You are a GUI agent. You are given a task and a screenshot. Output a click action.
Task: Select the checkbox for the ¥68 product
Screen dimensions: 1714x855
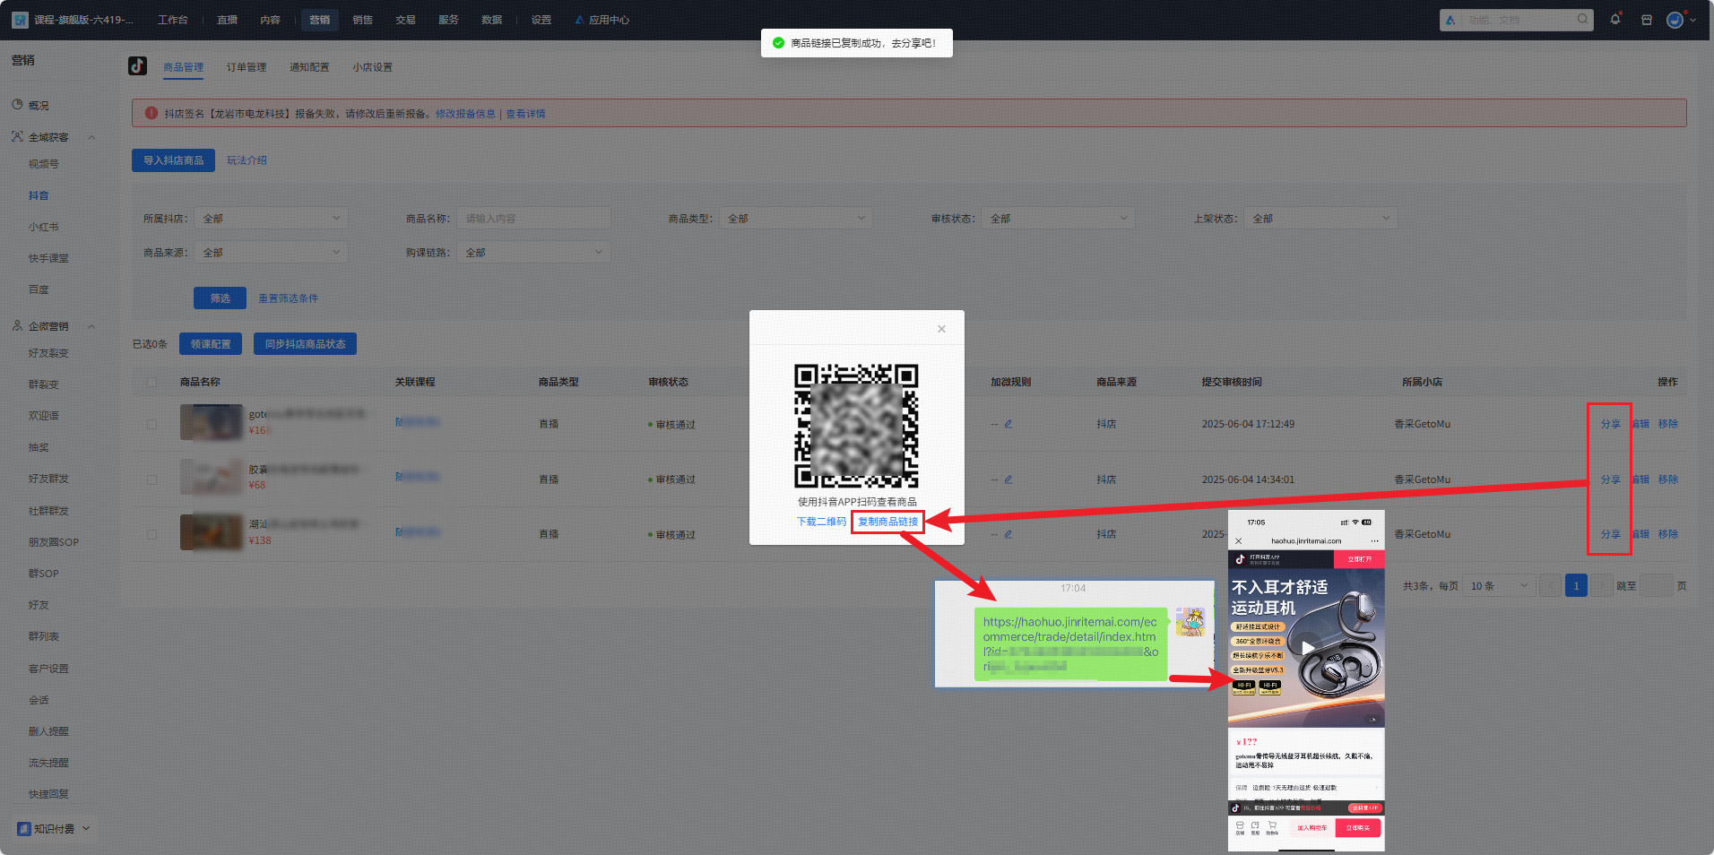point(151,479)
